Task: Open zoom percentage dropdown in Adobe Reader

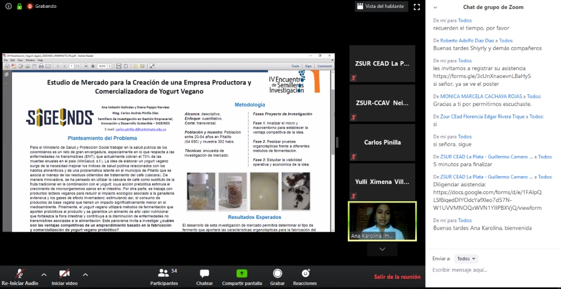Action: [109, 66]
